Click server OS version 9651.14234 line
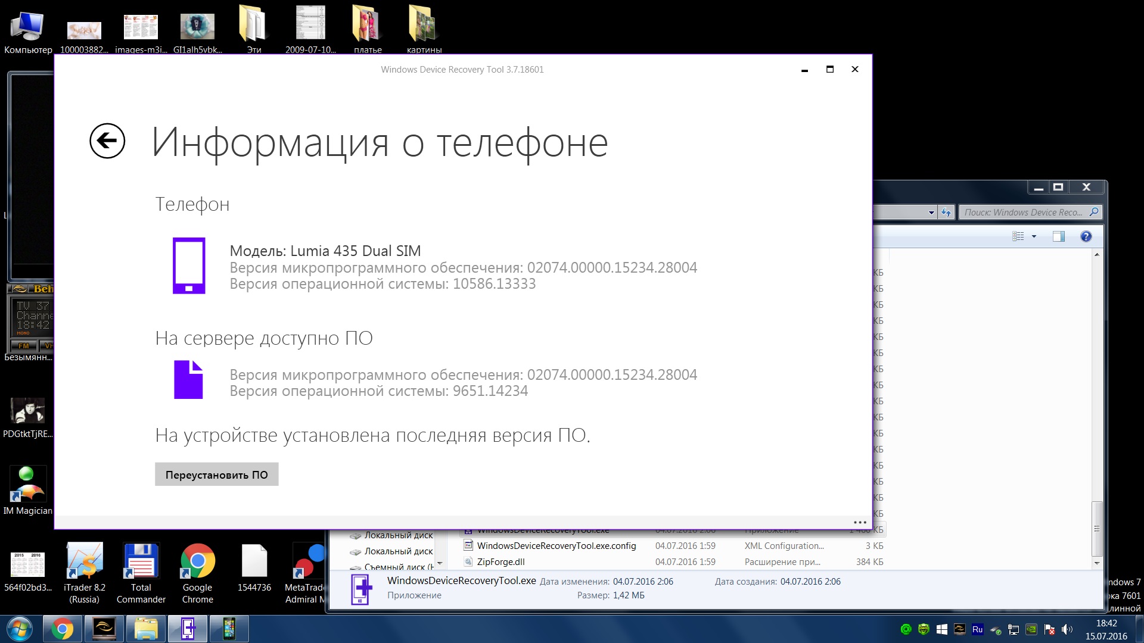This screenshot has height=643, width=1144. tap(379, 391)
